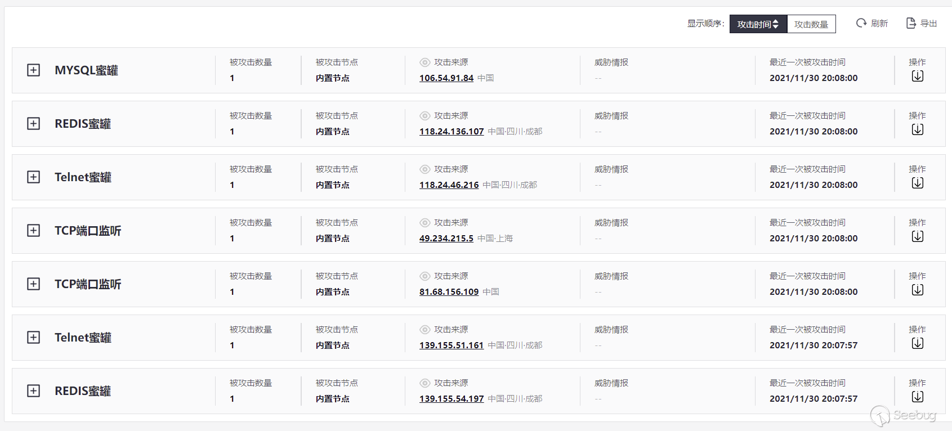The height and width of the screenshot is (431, 952).
Task: Open attacker IP 81.68.156.109 link
Action: (449, 292)
